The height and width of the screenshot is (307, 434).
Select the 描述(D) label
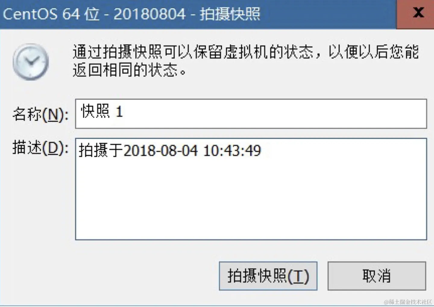point(40,148)
